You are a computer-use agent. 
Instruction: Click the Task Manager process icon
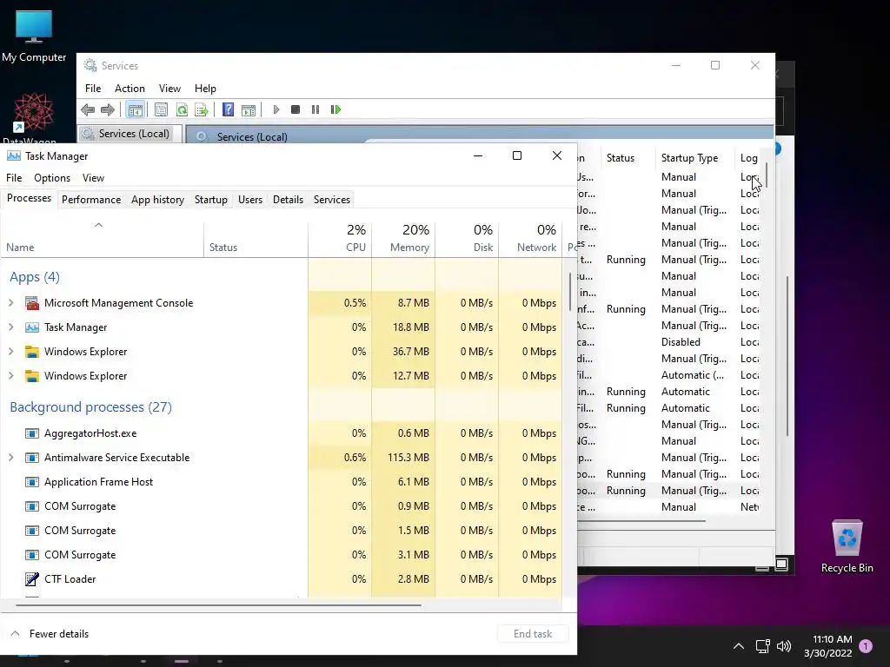pos(32,327)
